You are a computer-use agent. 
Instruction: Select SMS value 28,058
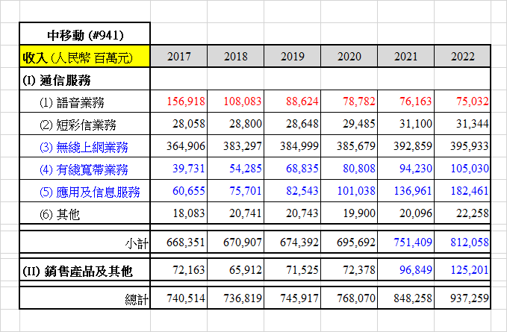tap(188, 124)
